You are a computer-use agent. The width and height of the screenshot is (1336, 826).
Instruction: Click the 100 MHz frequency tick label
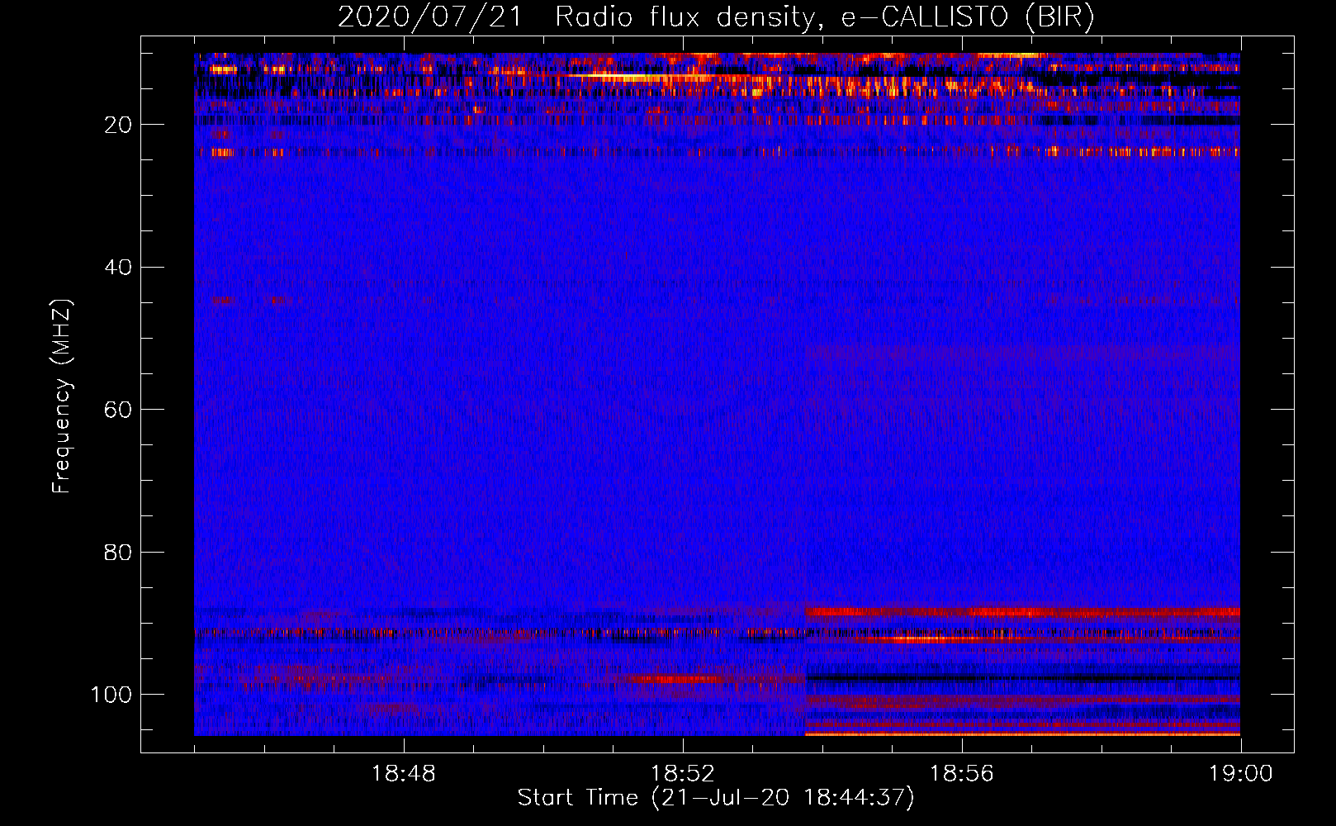[x=111, y=695]
